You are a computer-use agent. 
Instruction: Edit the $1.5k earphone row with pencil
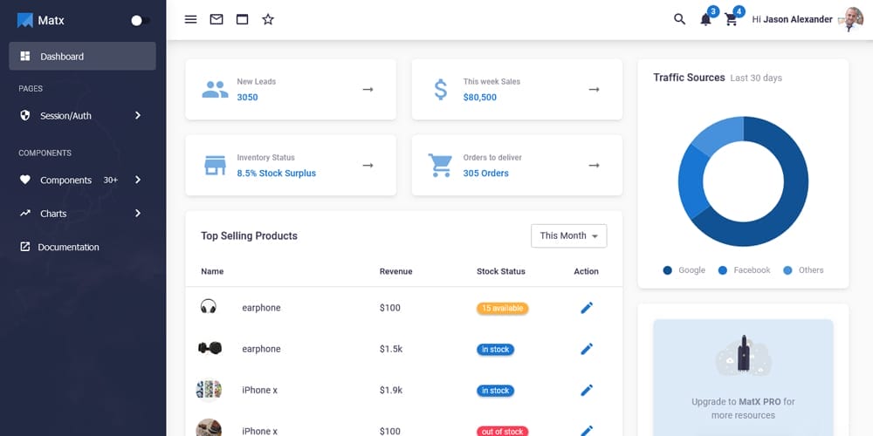587,349
